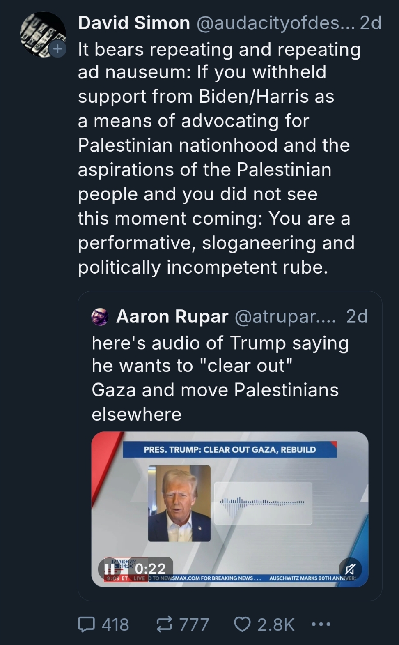
Task: Pause the video using pause button
Action: click(x=110, y=569)
